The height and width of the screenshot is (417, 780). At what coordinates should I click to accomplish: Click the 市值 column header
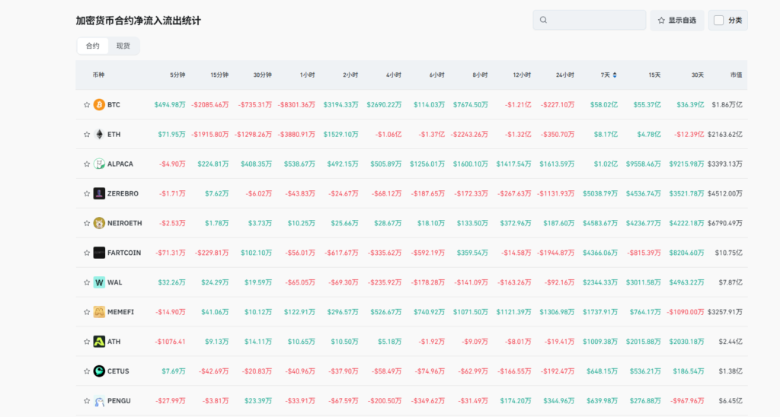[x=736, y=75]
